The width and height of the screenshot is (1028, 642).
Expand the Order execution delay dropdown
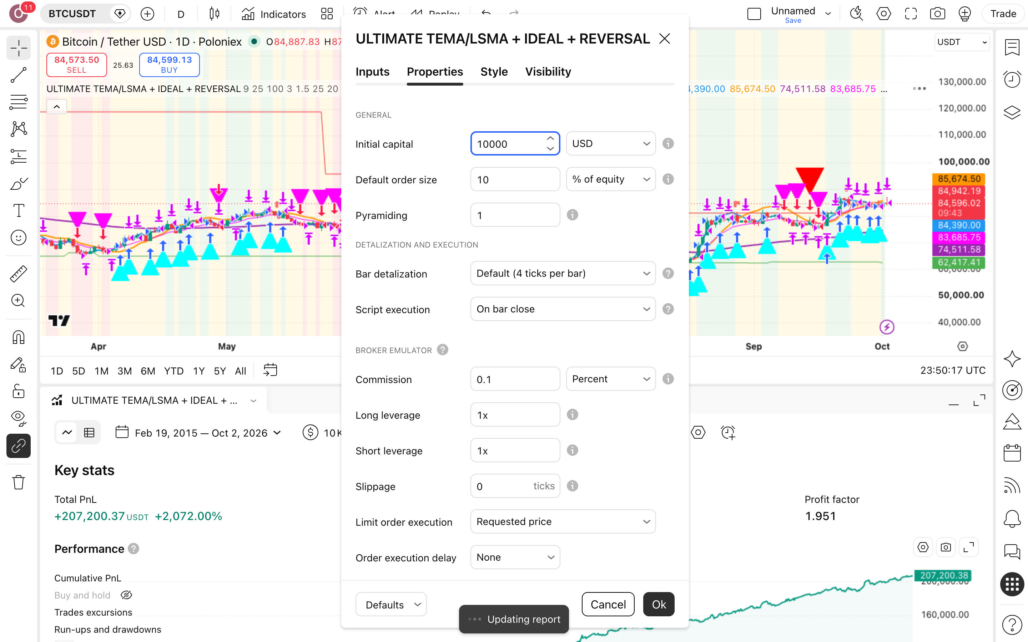(x=515, y=557)
